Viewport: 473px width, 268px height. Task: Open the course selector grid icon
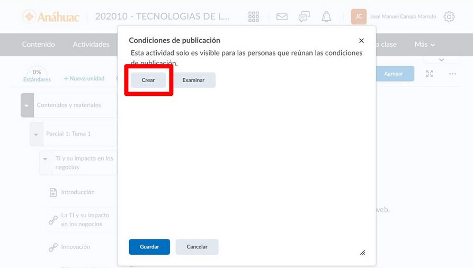254,17
